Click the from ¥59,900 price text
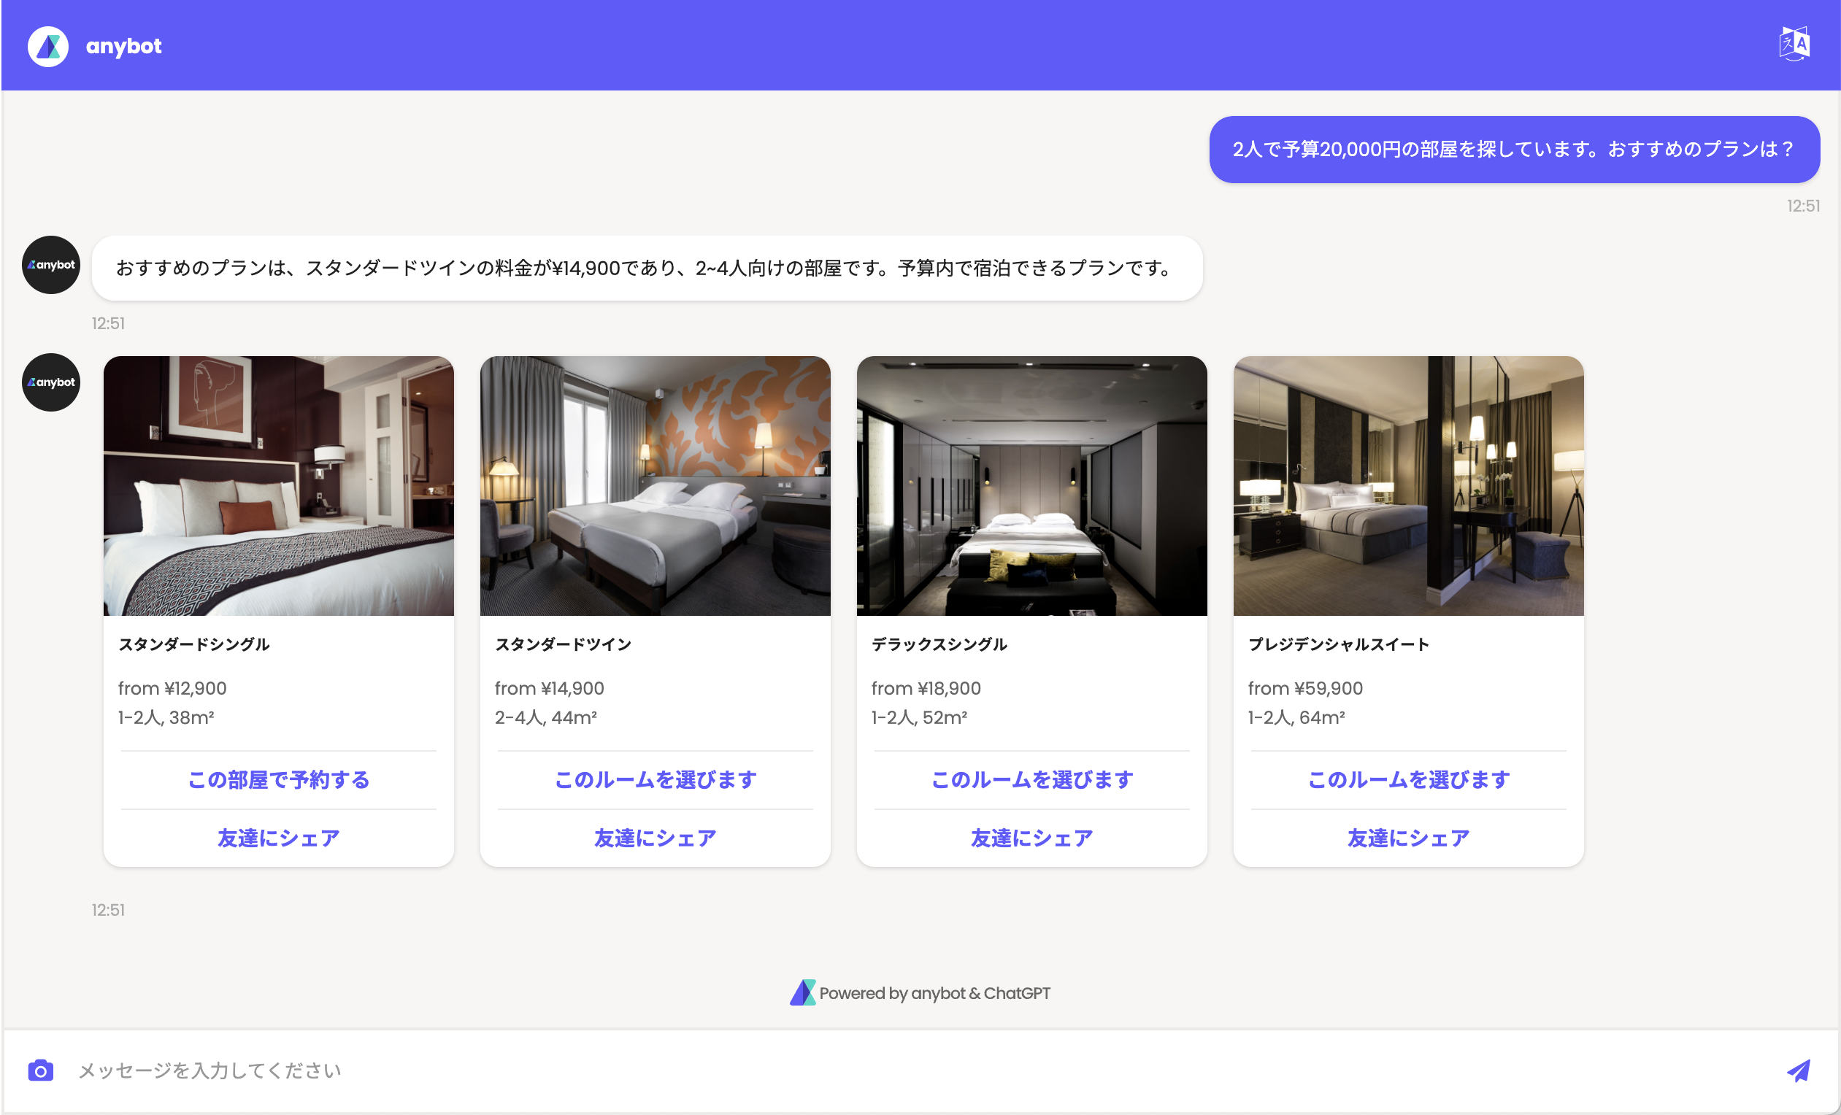Viewport: 1841px width, 1115px height. tap(1305, 688)
